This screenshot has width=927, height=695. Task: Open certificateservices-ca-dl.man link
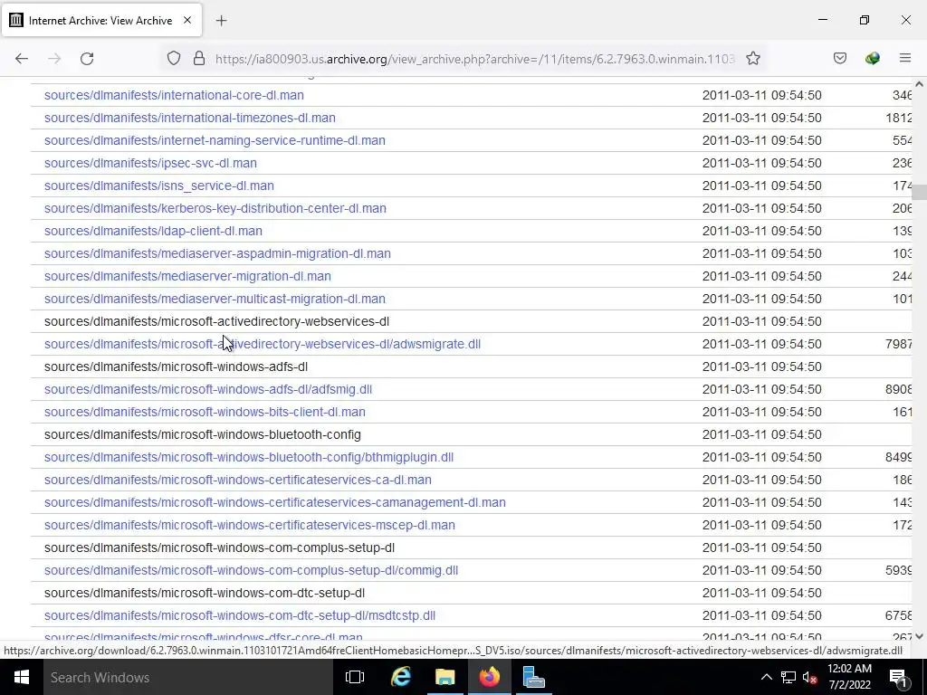click(238, 480)
